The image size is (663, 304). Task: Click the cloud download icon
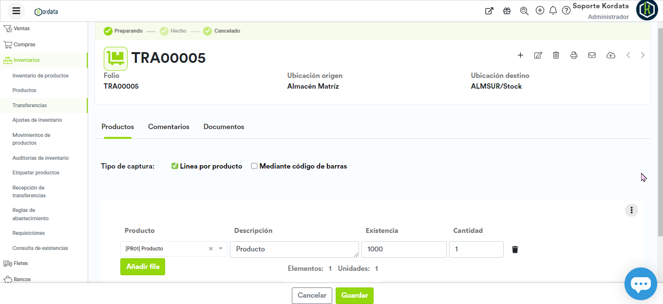click(610, 56)
